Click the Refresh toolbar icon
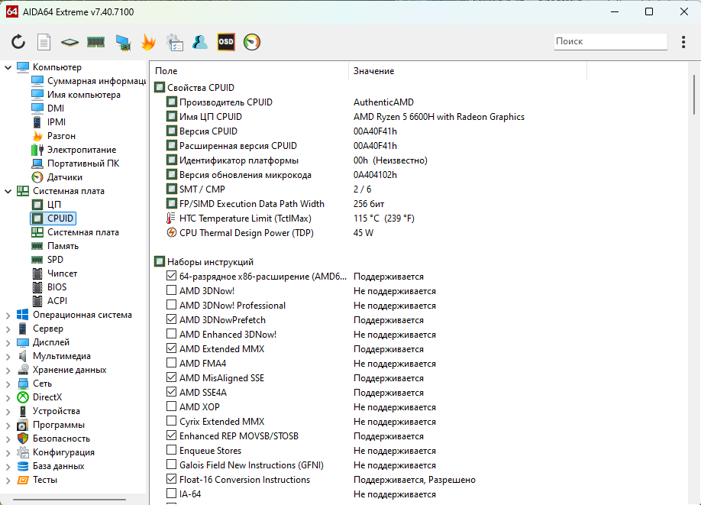Screen dimensions: 701x505 coord(18,42)
